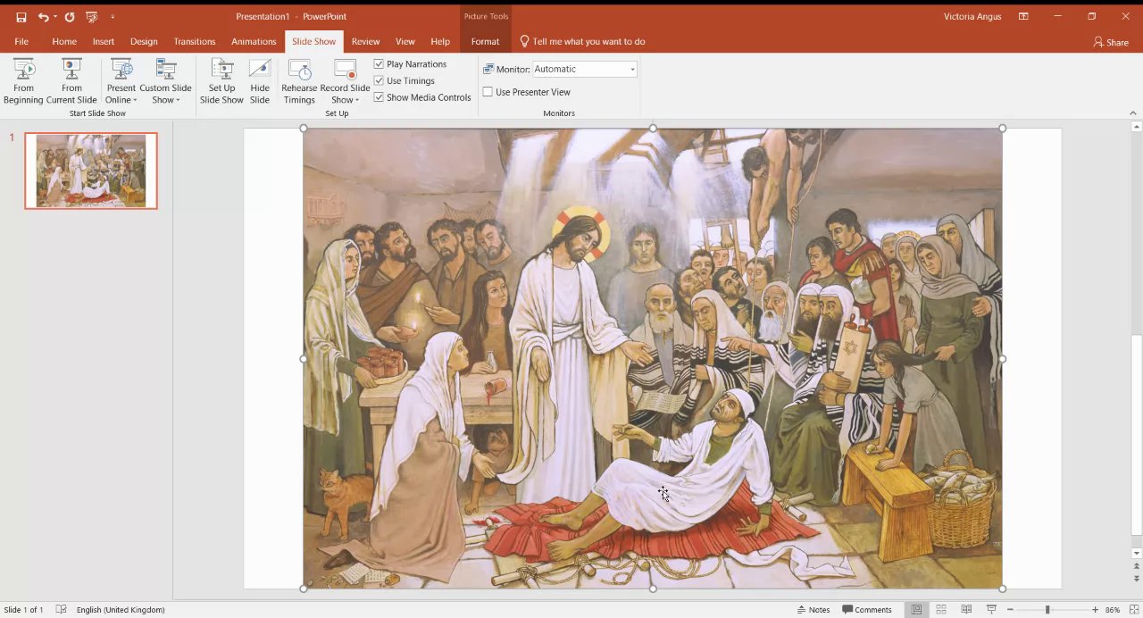
Task: Open the Help tab
Action: click(x=440, y=41)
